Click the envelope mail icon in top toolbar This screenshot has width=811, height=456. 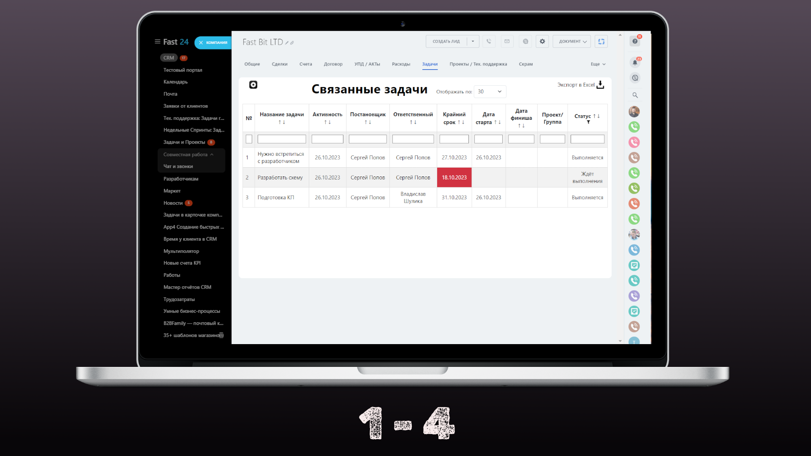[507, 41]
